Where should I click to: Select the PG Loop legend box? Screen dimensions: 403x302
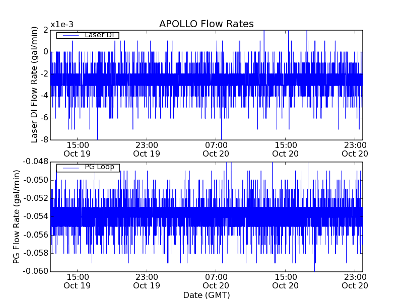(88, 168)
